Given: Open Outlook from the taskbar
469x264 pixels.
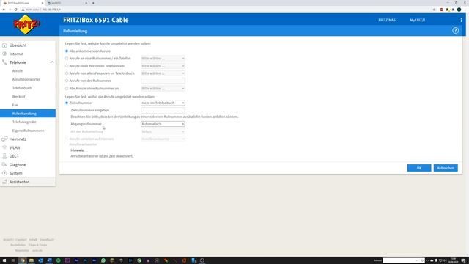Looking at the screenshot, I should click(x=40, y=260).
